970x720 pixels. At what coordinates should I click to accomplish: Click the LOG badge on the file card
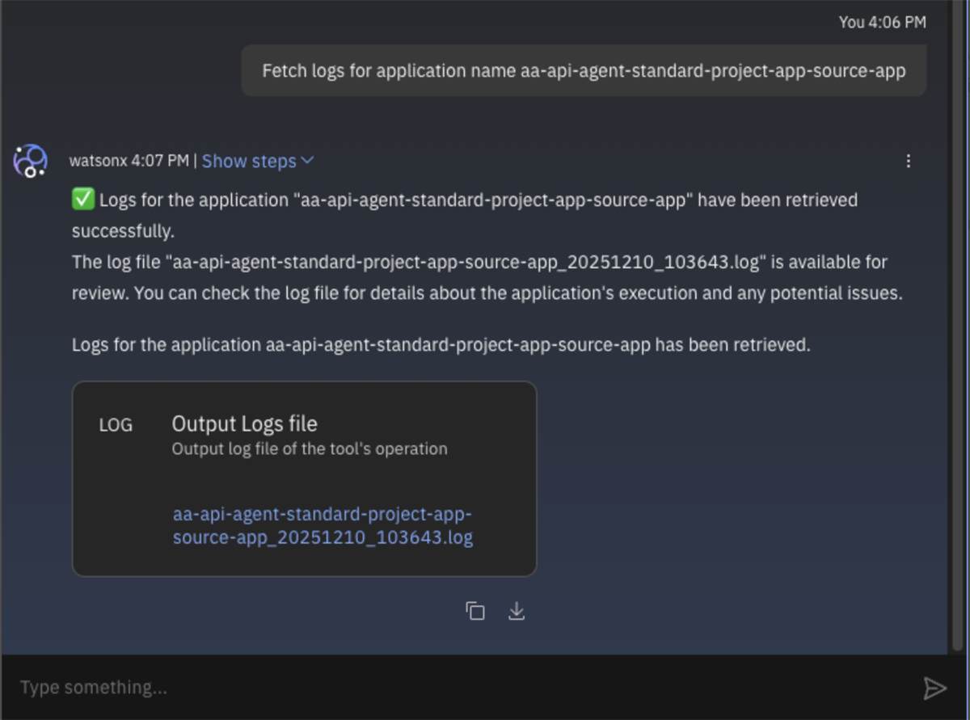[115, 424]
